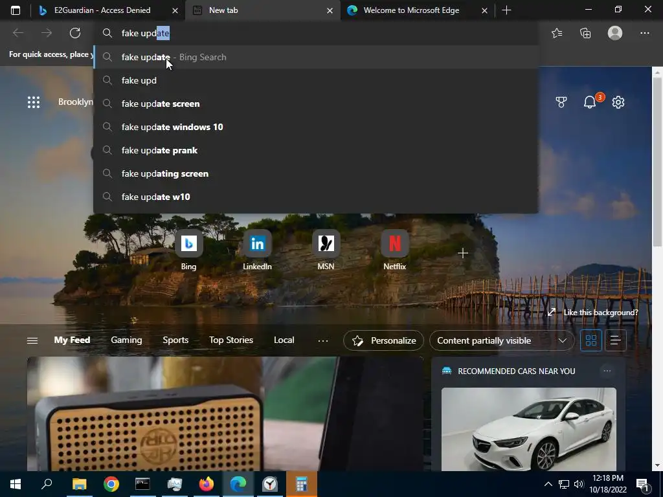Open the feed hamburger menu
The height and width of the screenshot is (497, 663).
[x=32, y=340]
